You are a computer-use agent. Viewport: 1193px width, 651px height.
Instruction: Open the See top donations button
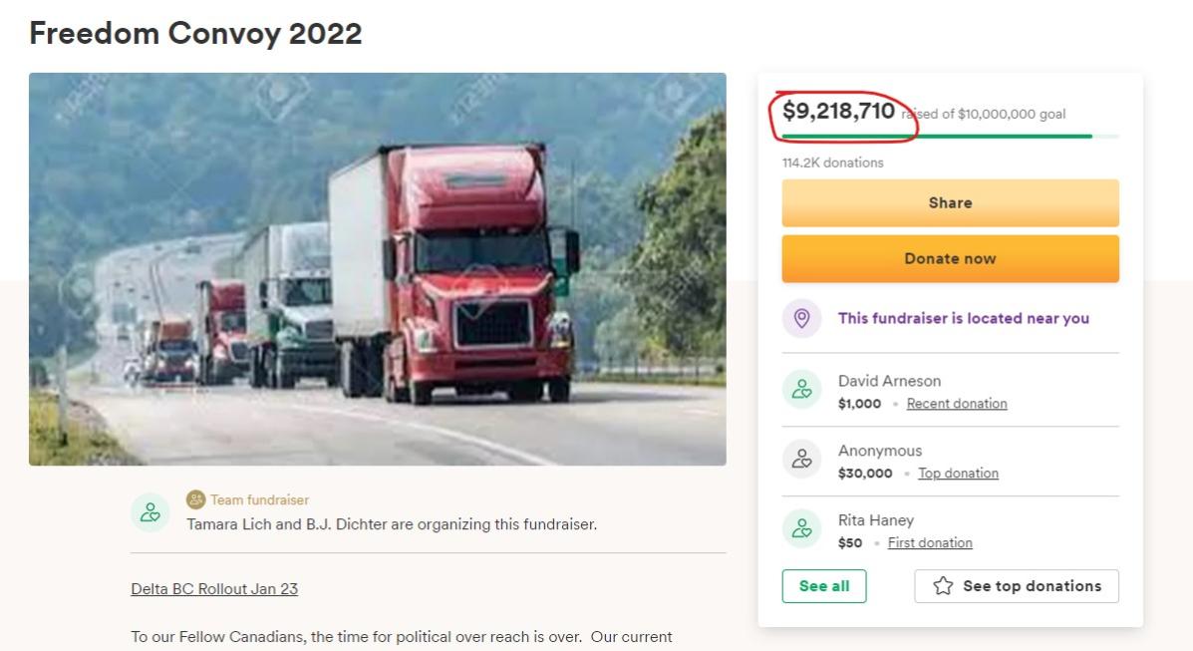pyautogui.click(x=1017, y=586)
